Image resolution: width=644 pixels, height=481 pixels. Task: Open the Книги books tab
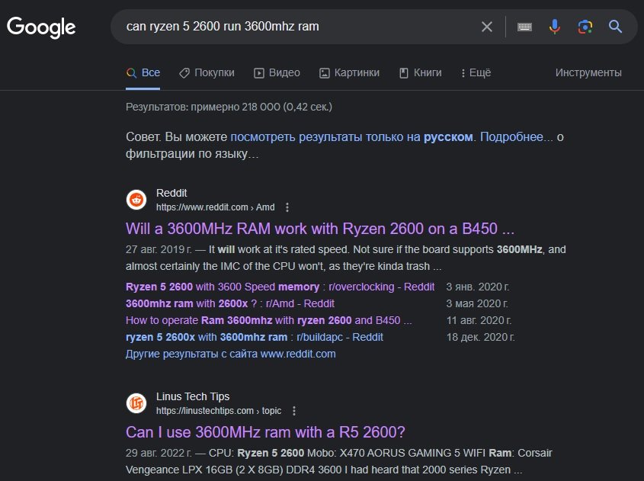[x=420, y=73]
